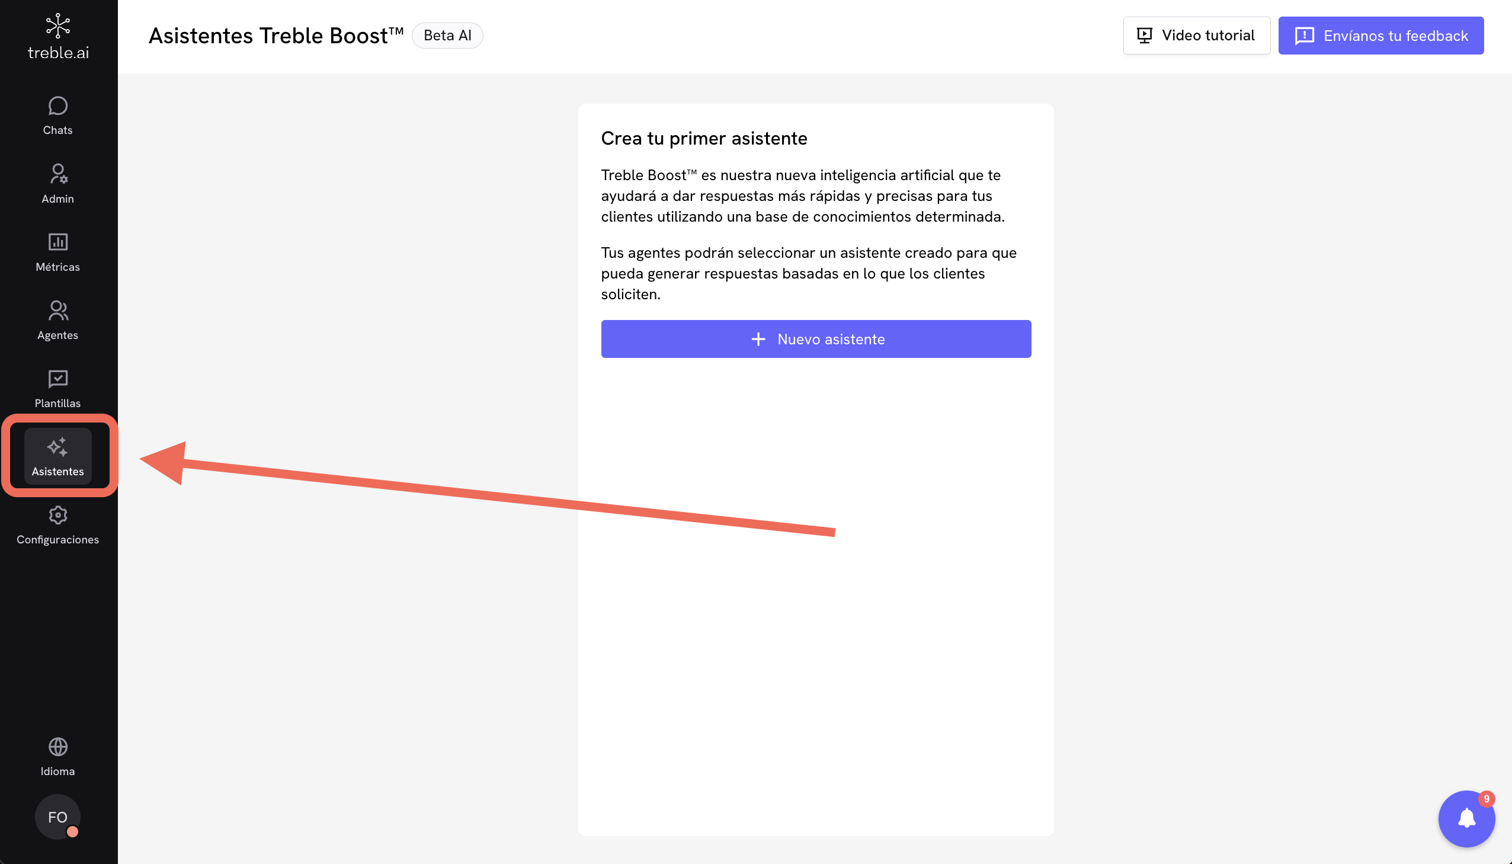Open the Chats section
The height and width of the screenshot is (864, 1512).
pyautogui.click(x=57, y=116)
